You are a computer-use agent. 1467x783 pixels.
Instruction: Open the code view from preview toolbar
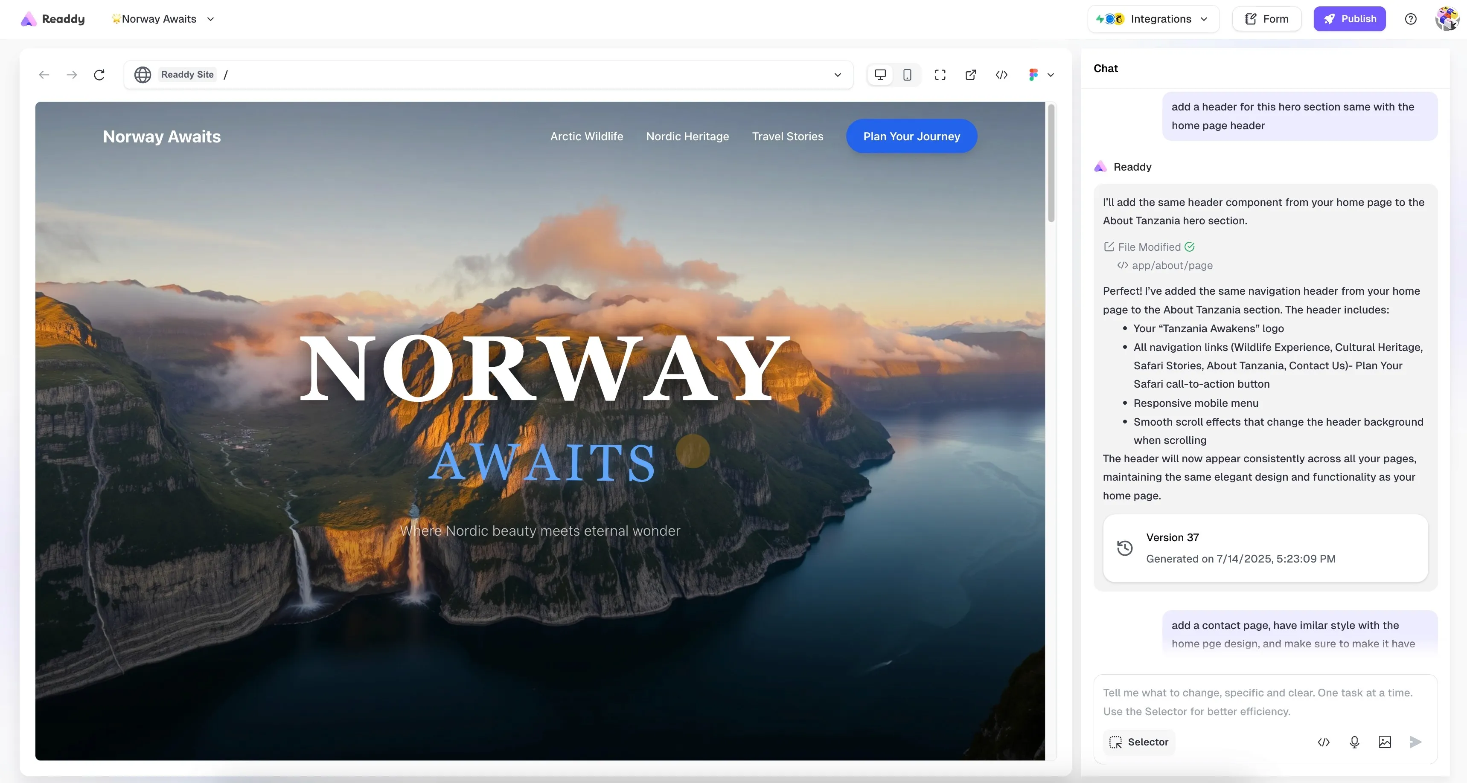[1002, 75]
